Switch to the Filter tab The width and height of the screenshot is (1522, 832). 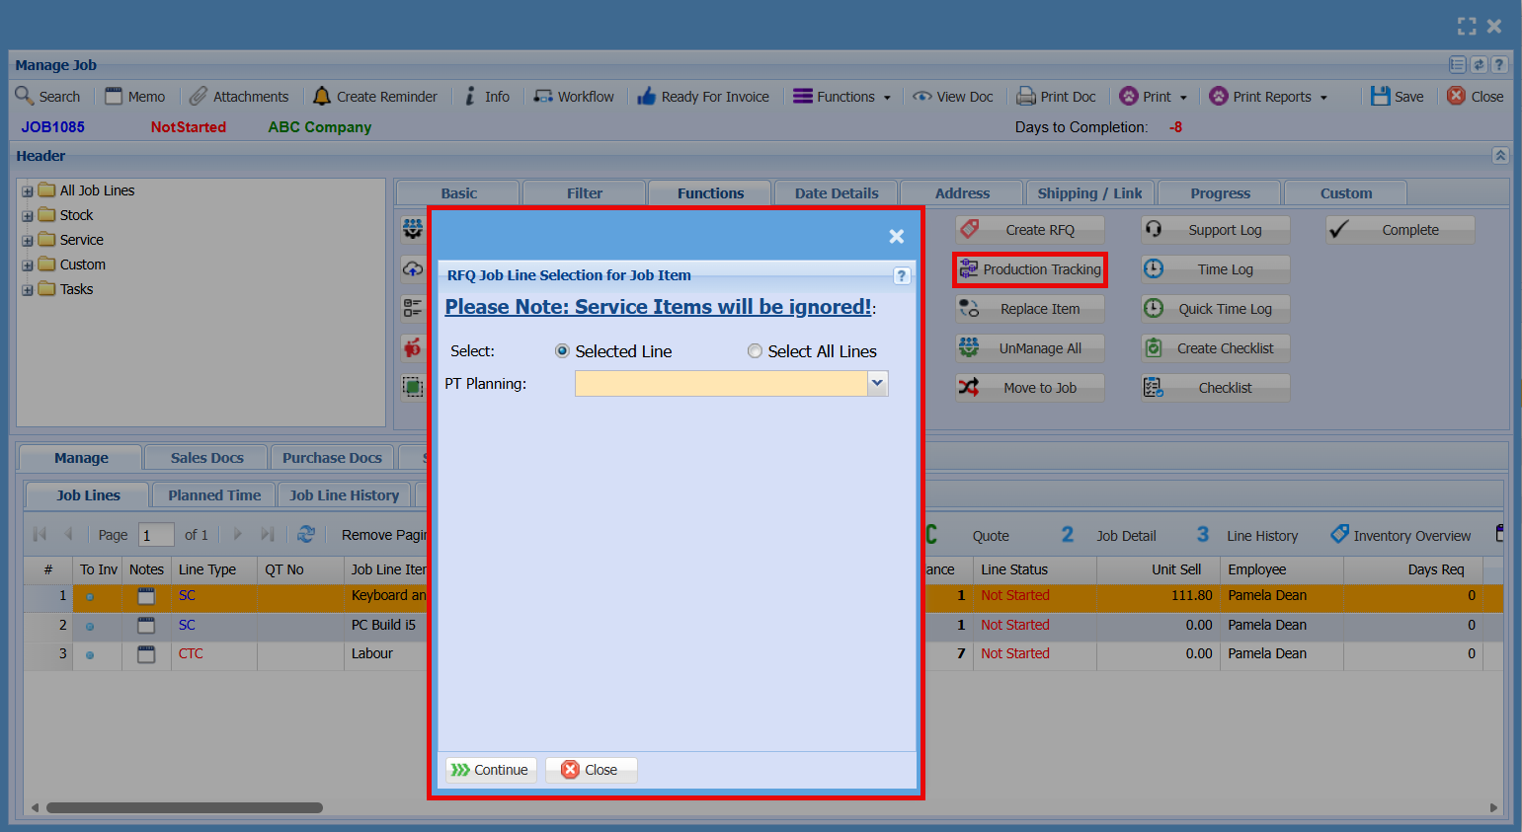585,193
